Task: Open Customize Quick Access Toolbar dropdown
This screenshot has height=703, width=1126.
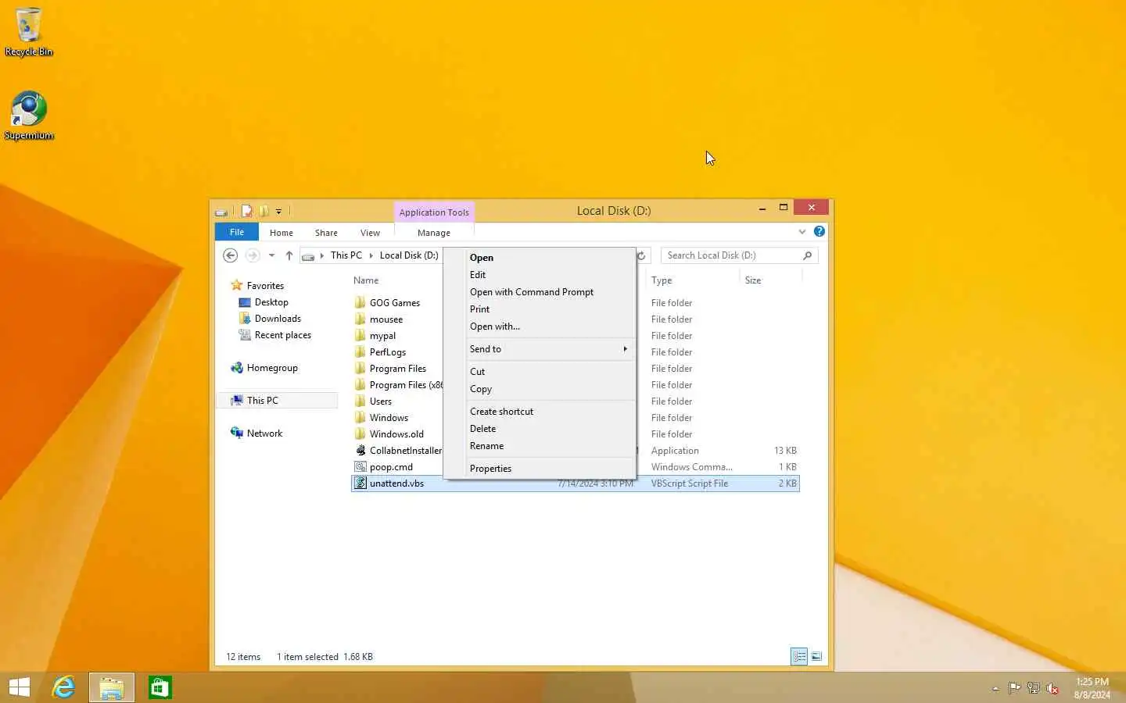Action: [x=278, y=211]
